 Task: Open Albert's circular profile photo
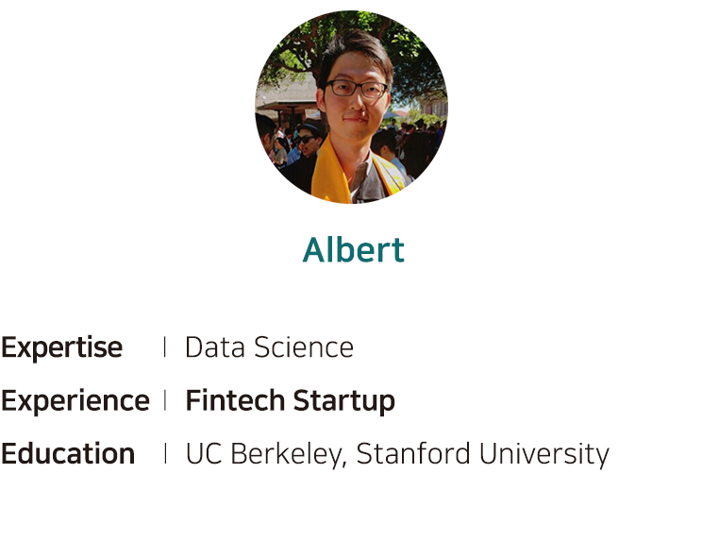351,107
